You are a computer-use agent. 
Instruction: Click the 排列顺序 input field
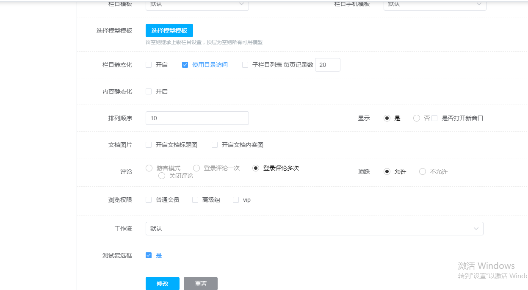pos(197,118)
